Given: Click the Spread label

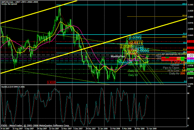Looking at the screenshot, I should tap(174, 65).
